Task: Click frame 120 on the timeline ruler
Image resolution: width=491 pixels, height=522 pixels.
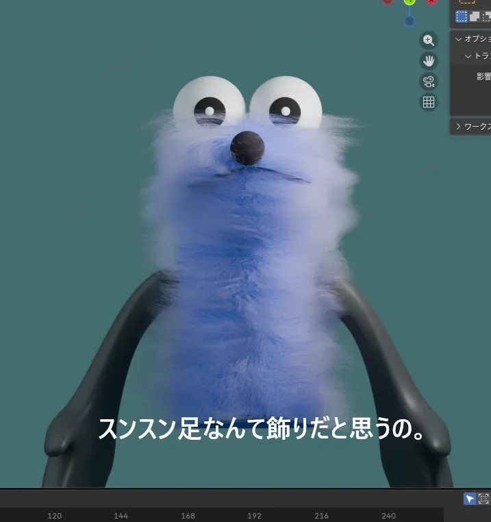Action: [54, 516]
